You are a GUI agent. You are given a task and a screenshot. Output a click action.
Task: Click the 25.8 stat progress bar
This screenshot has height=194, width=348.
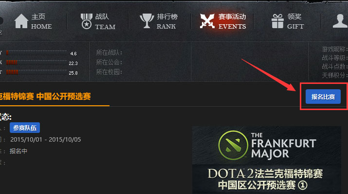pos(37,72)
